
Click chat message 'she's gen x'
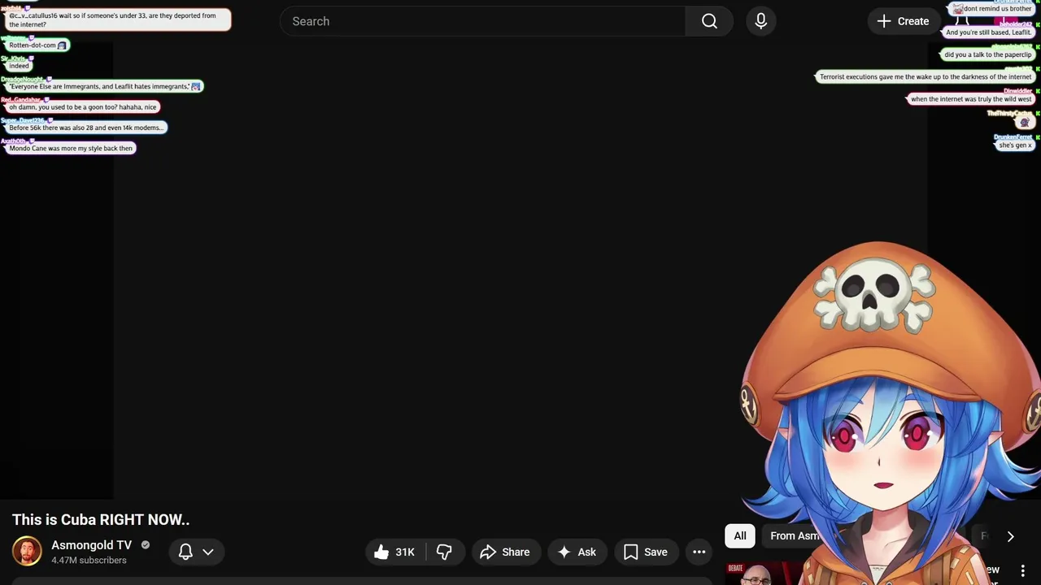pos(1015,145)
